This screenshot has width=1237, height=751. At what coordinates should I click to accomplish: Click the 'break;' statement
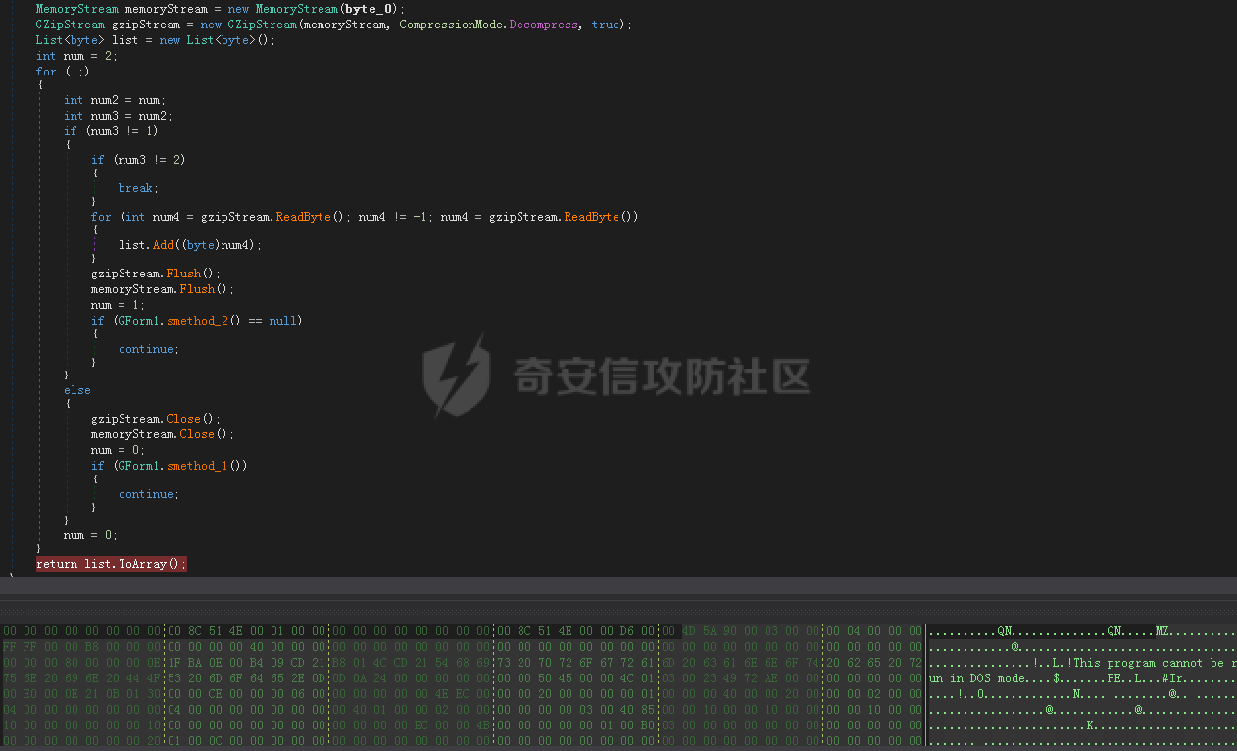pos(138,188)
